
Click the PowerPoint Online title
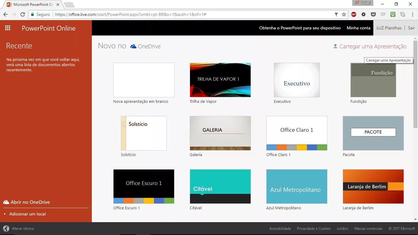click(x=49, y=28)
